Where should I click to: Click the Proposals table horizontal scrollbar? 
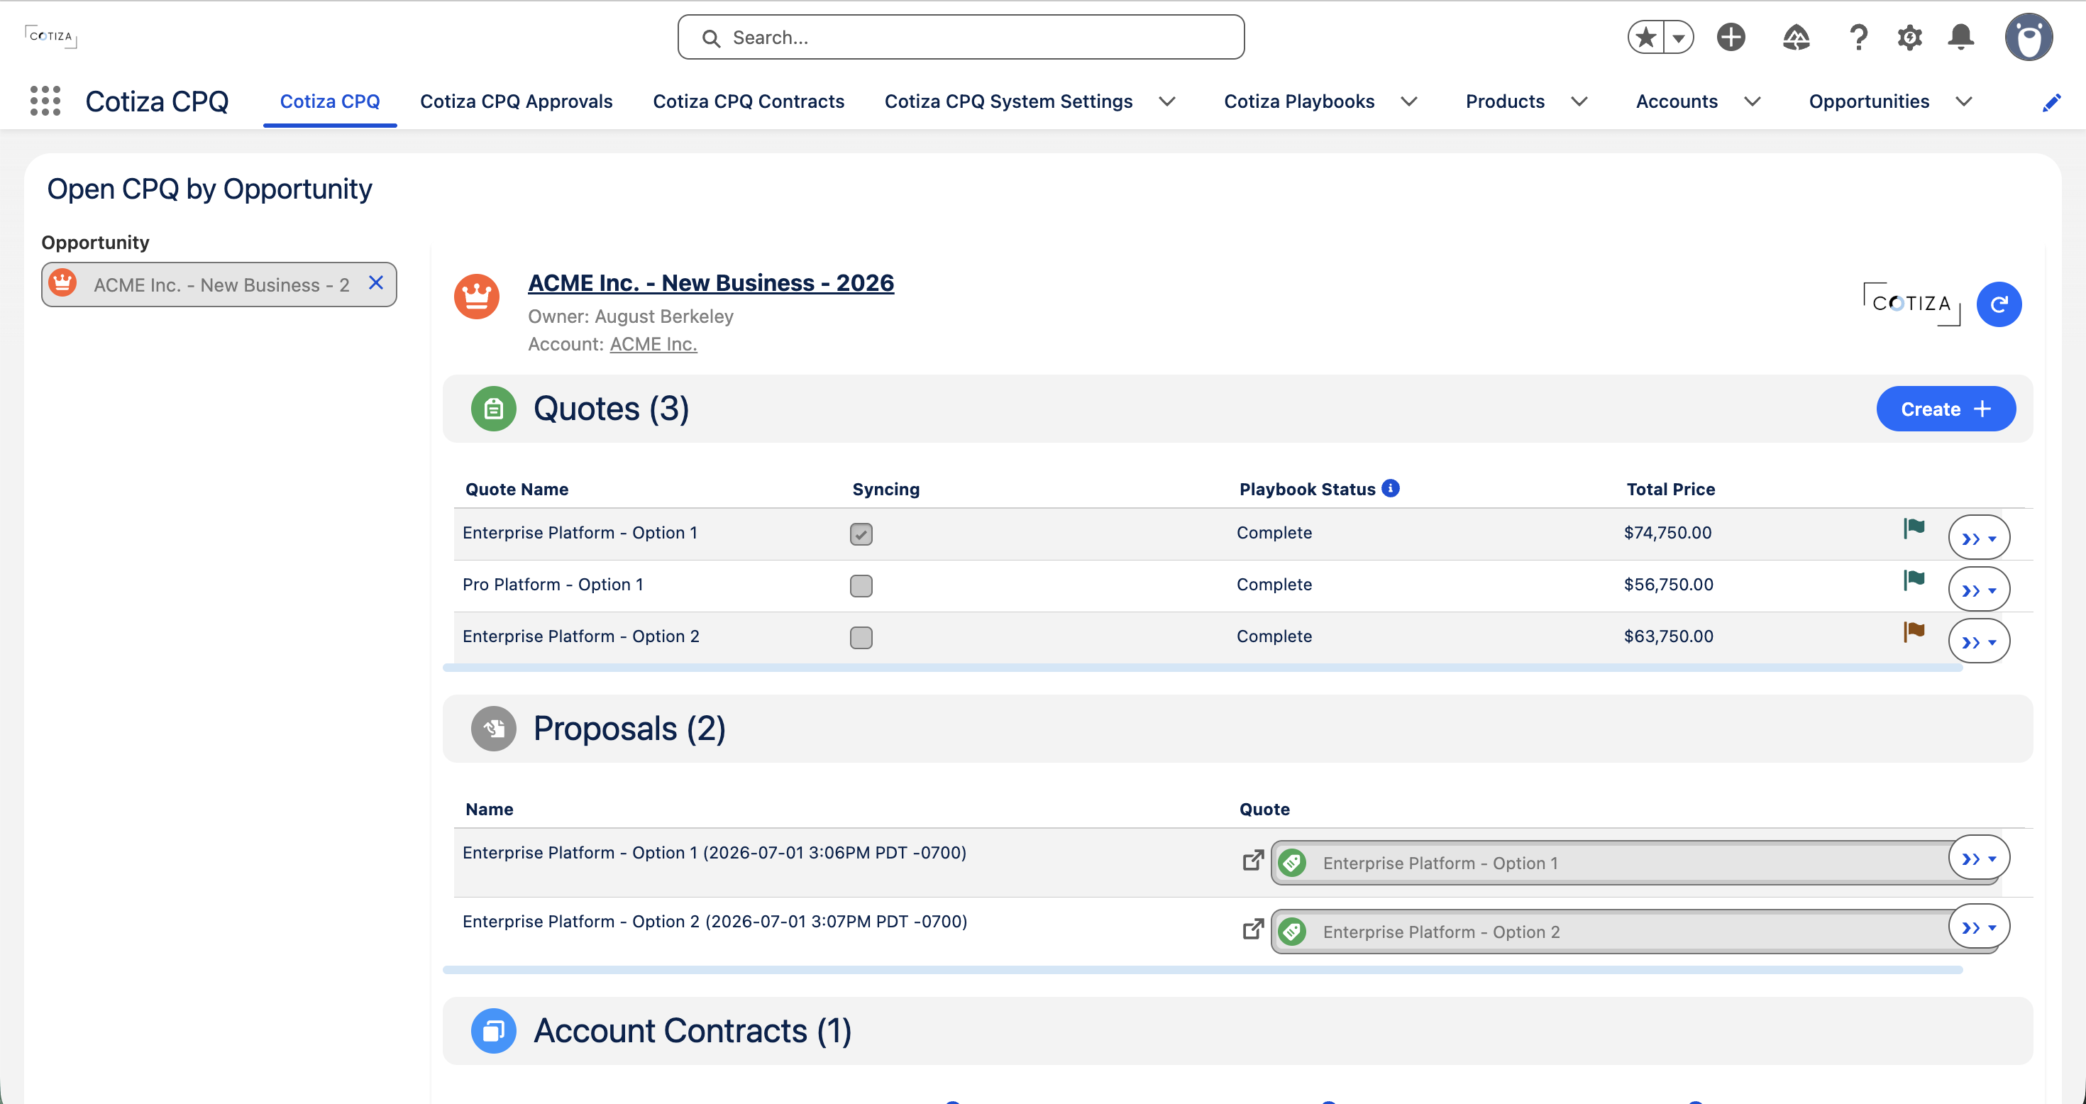click(1202, 969)
